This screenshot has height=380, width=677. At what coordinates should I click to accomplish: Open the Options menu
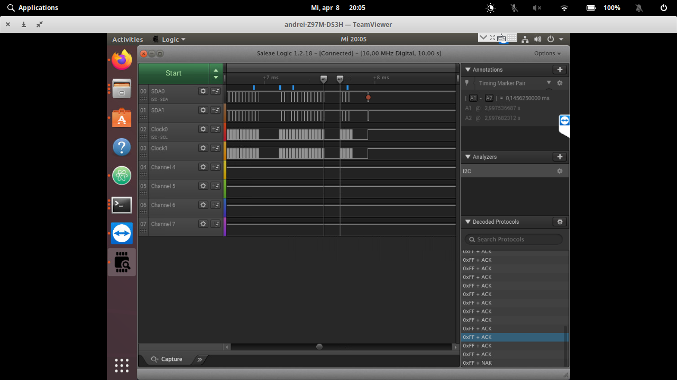(x=547, y=53)
